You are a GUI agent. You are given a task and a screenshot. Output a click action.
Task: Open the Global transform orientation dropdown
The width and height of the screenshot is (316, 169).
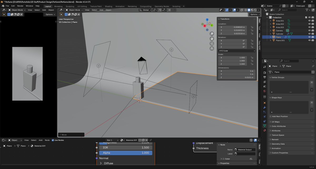pyautogui.click(x=145, y=10)
